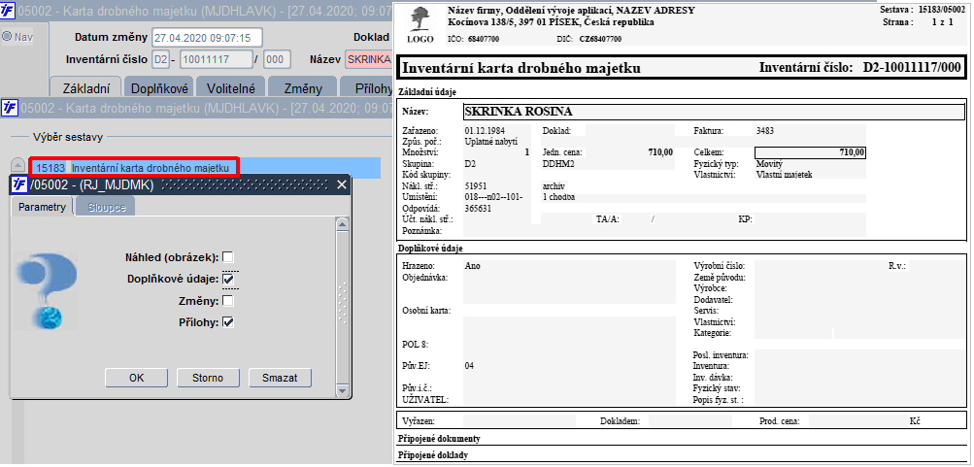Viewport: 974px width, 467px height.
Task: Click the top Karta drobného majetku window icon
Action: 10,10
